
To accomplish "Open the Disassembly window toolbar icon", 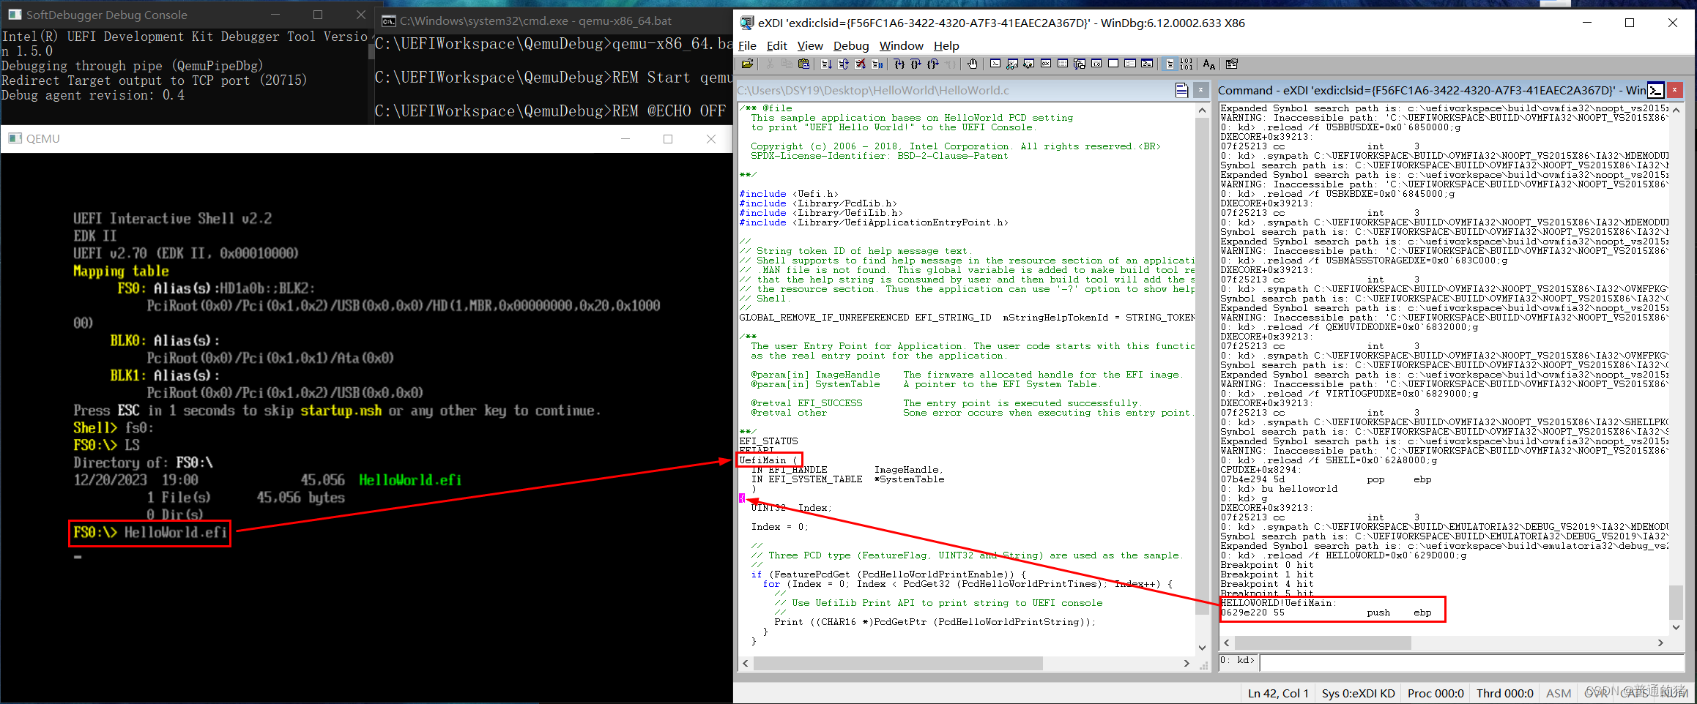I will (x=1096, y=64).
